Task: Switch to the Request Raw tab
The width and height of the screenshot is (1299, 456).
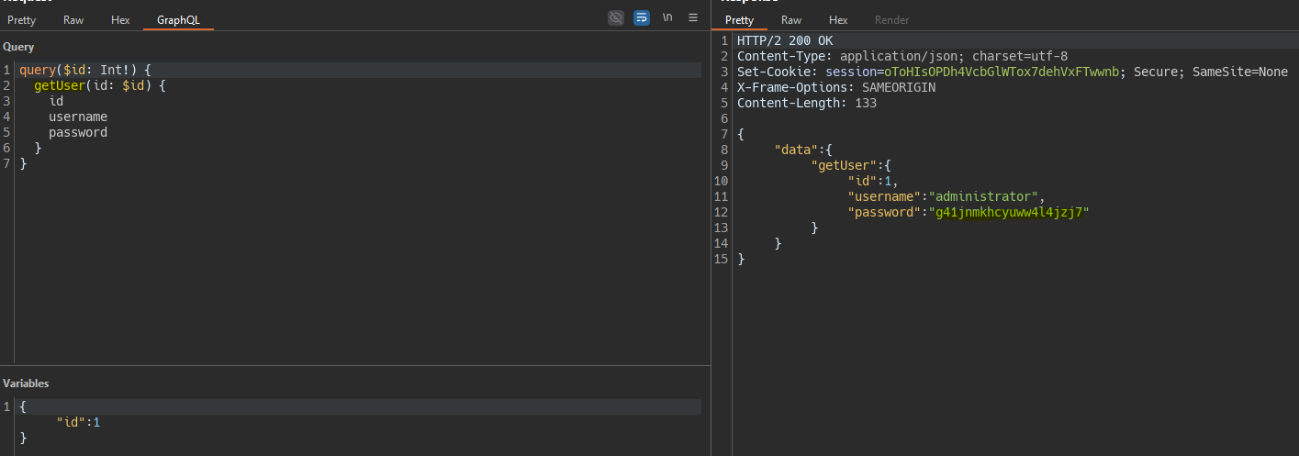Action: (x=73, y=19)
